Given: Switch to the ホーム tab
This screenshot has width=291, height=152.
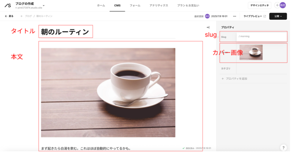Looking at the screenshot, I should 101,5.
